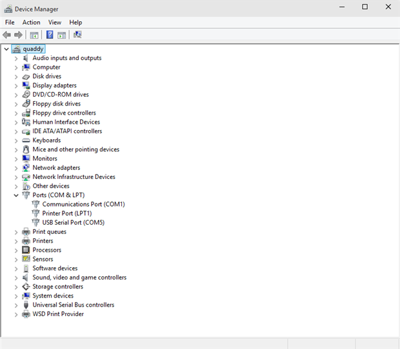
Task: Select the Floppy disk drives label
Action: (56, 104)
